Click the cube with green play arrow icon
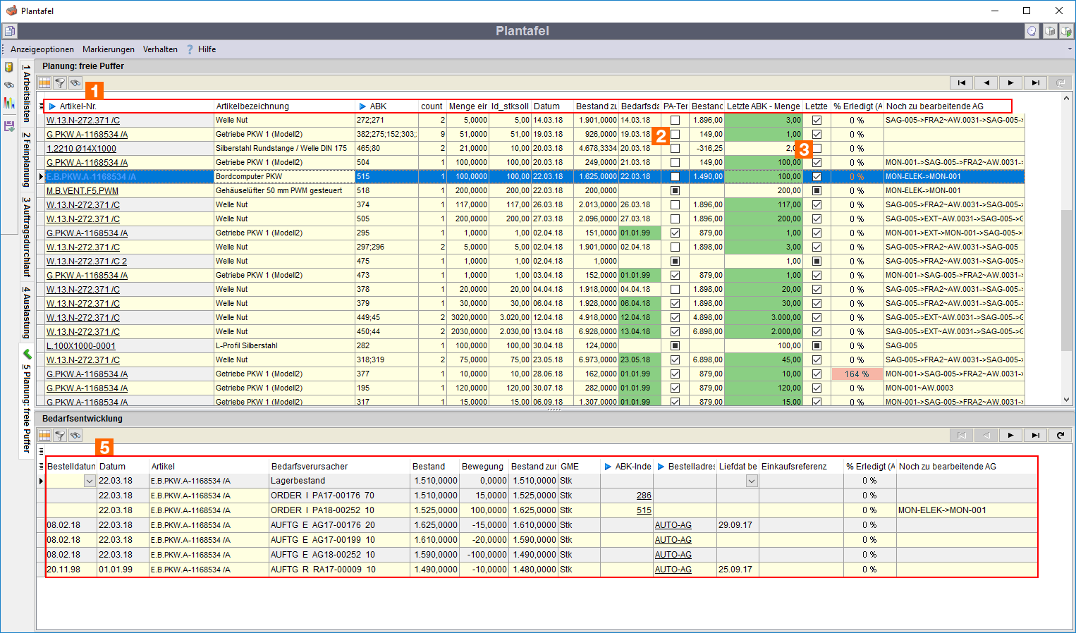The image size is (1076, 633). (x=1066, y=31)
